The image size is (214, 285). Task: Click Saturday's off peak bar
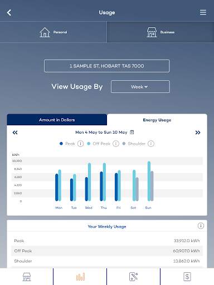pyautogui.click(x=134, y=185)
